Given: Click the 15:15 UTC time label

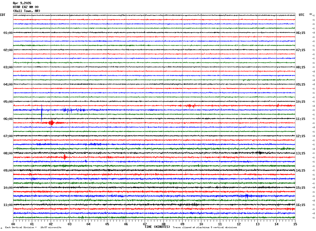Looking at the screenshot, I should coord(301,188).
